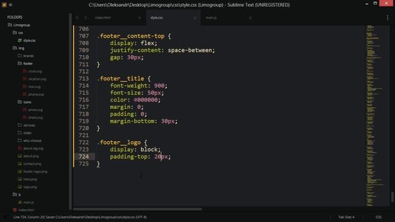Click the FOLDERS sidebar heading
This screenshot has height=222, width=395.
pos(15,17)
